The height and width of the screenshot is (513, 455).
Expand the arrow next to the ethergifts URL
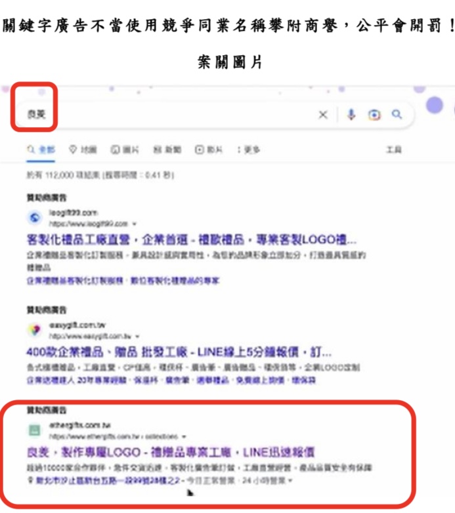click(184, 437)
